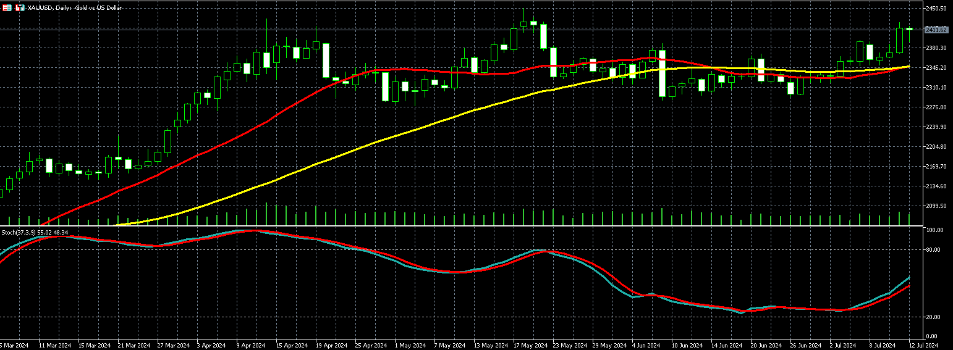Click the 13 May 2024 date label
The width and height of the screenshot is (953, 350).
tap(491, 345)
